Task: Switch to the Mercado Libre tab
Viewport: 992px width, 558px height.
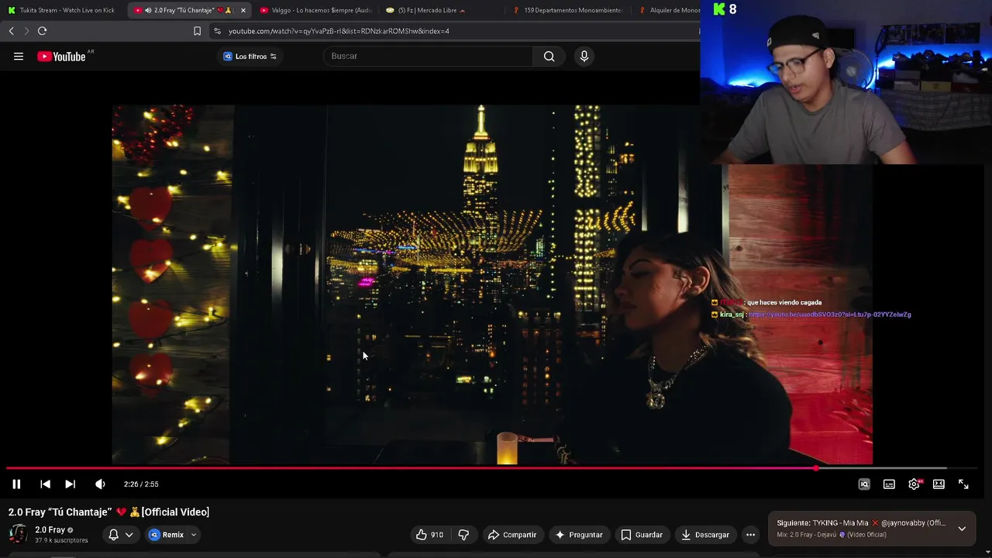Action: click(x=428, y=10)
